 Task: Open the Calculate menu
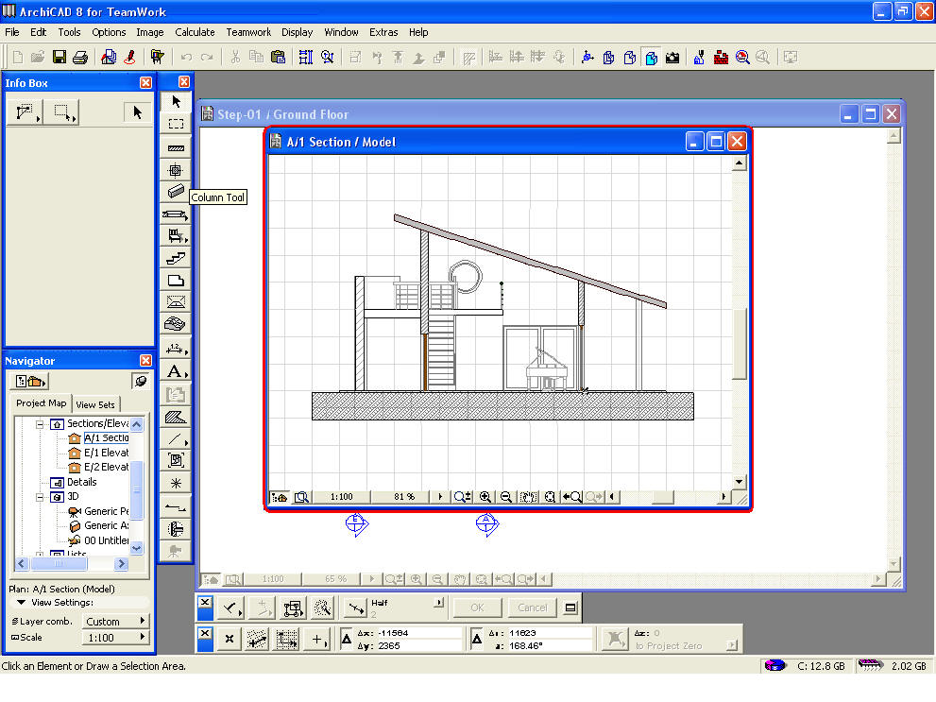click(195, 32)
